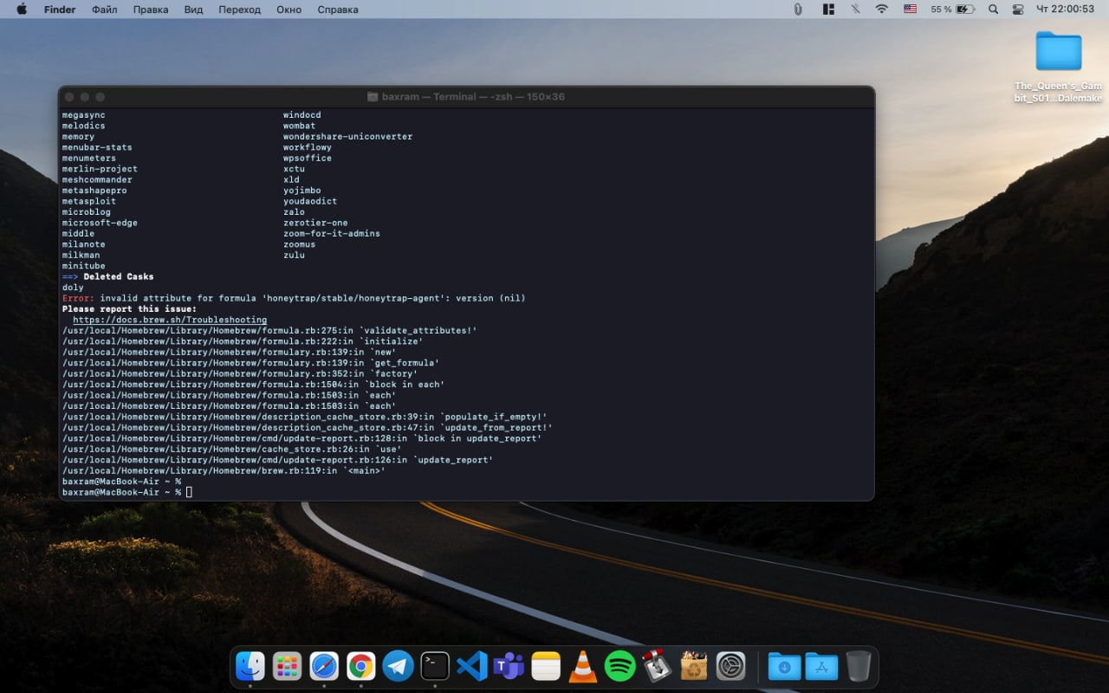Open Control Center

click(x=1018, y=10)
